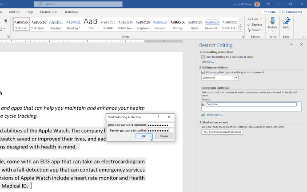The image size is (307, 192).
Task: Click OK in Start Enforcing Protection dialog
Action: coord(144,136)
